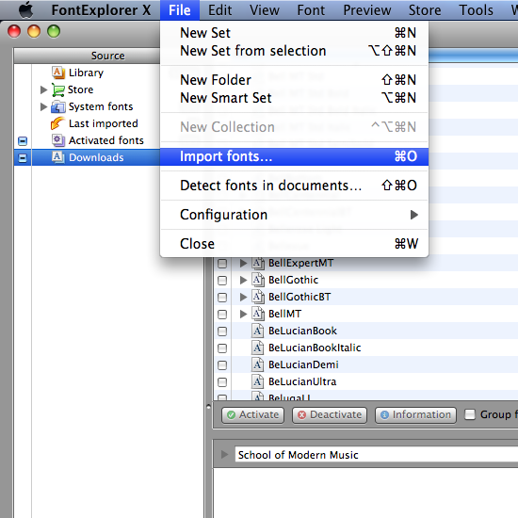Click the BellExpertMT font file icon
518x518 pixels.
pyautogui.click(x=258, y=263)
